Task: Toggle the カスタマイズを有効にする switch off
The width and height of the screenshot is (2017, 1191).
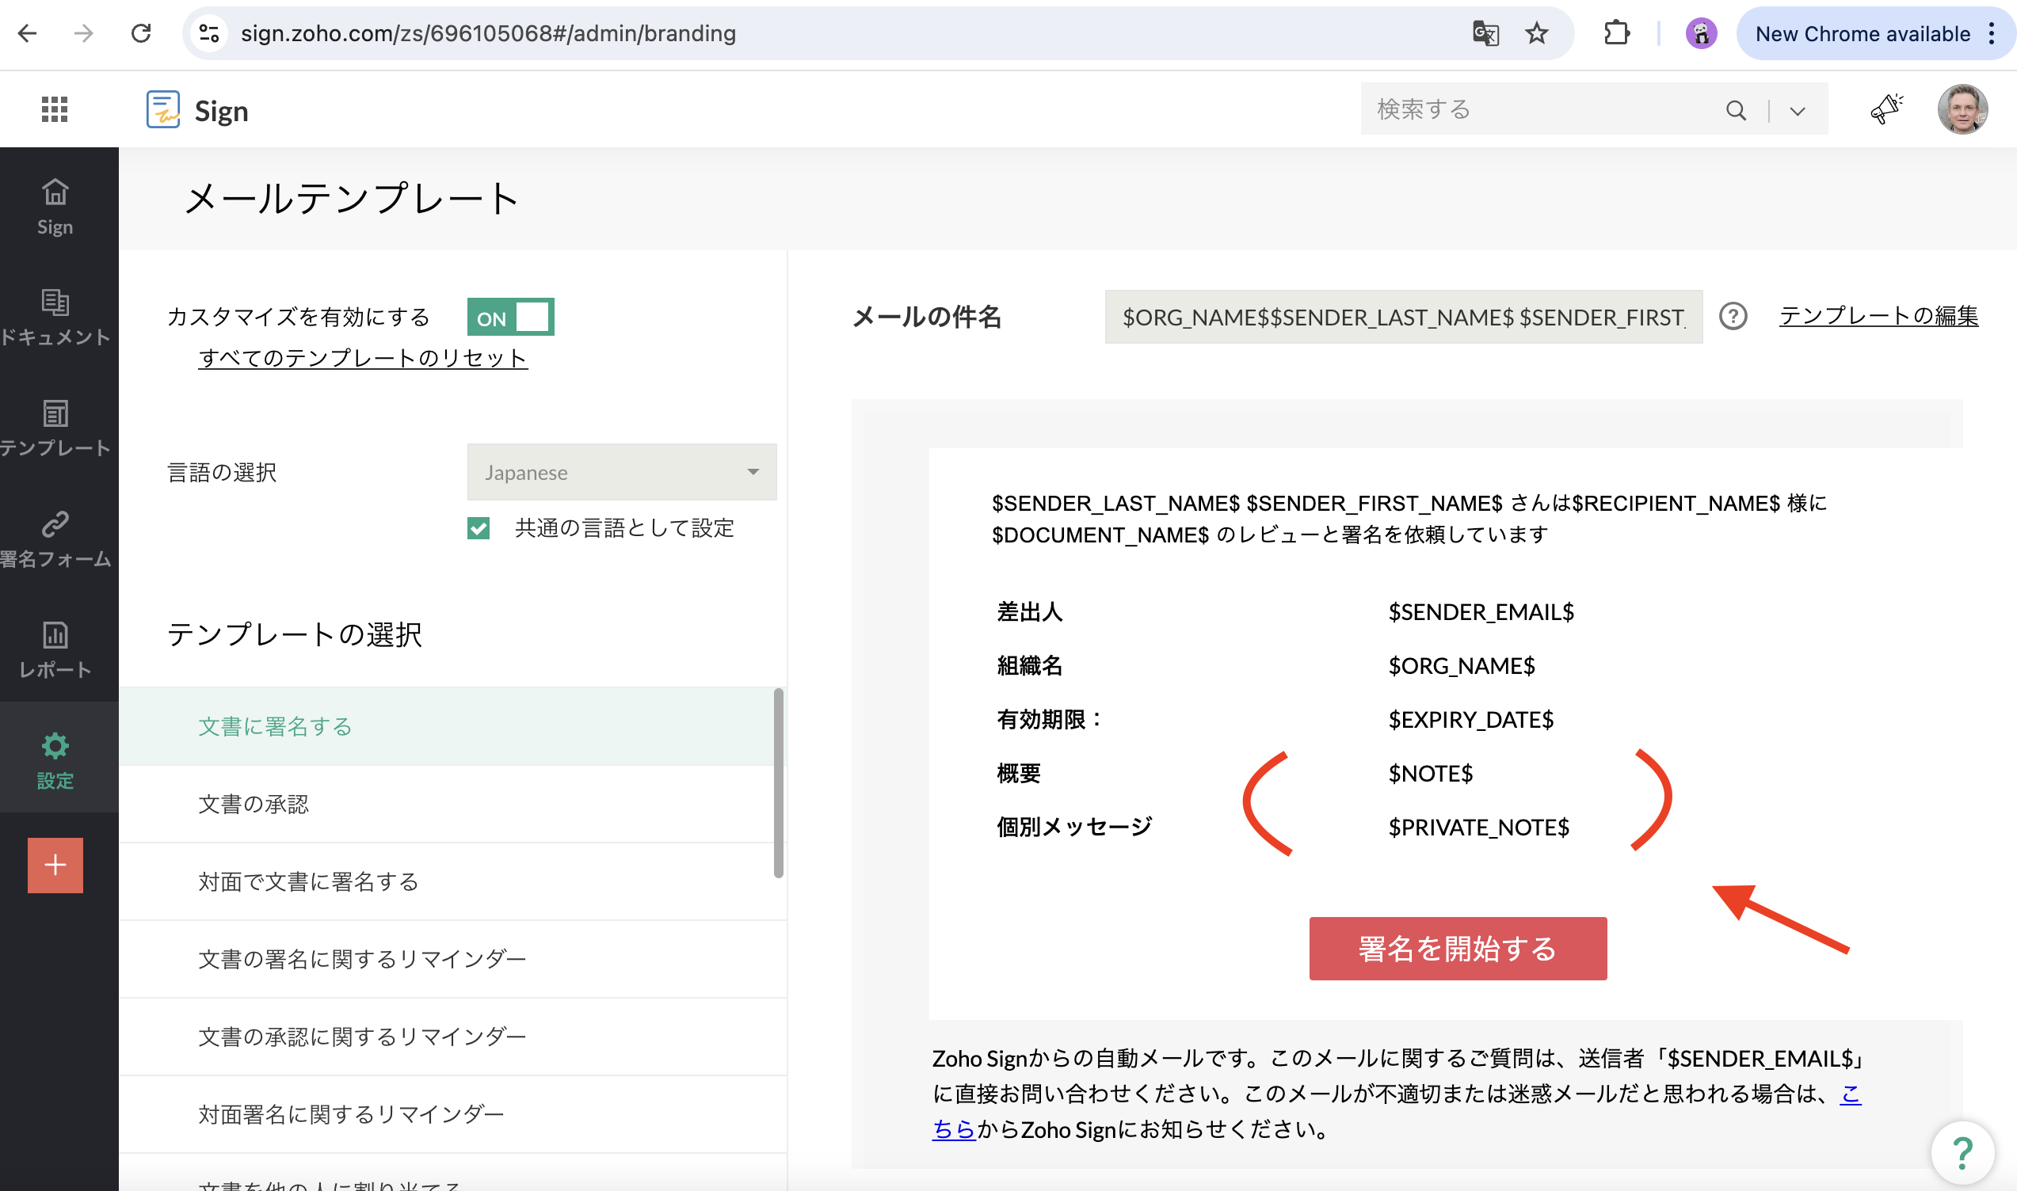Action: point(511,317)
